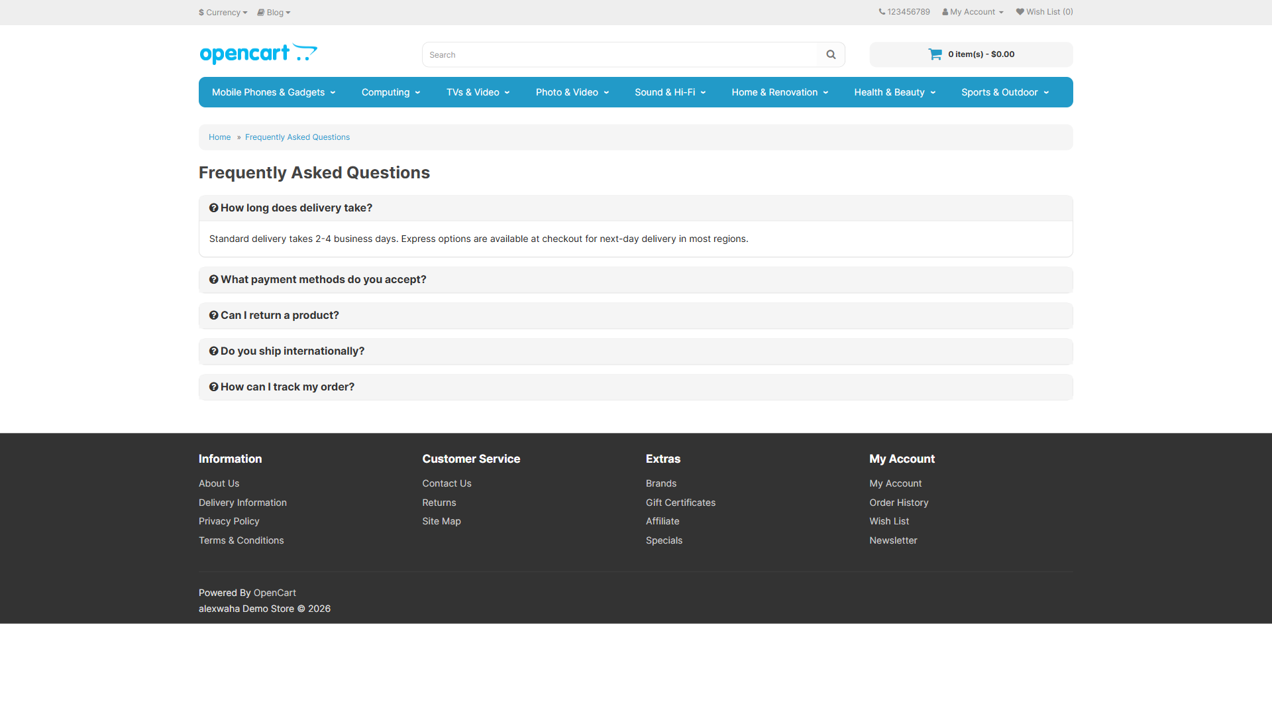Open Mobile Phones & Gadgets menu

coord(274,92)
